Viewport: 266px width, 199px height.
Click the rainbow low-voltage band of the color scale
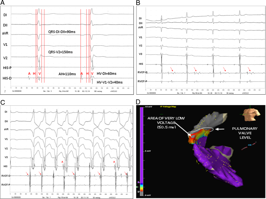click(142, 187)
